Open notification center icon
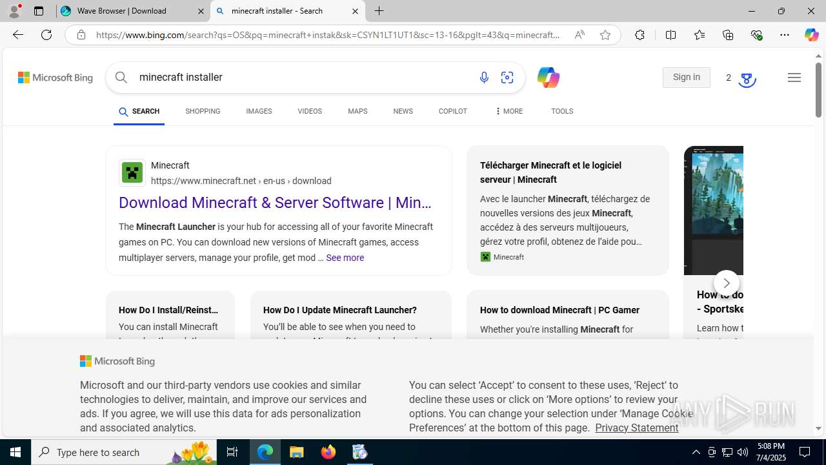 click(805, 452)
